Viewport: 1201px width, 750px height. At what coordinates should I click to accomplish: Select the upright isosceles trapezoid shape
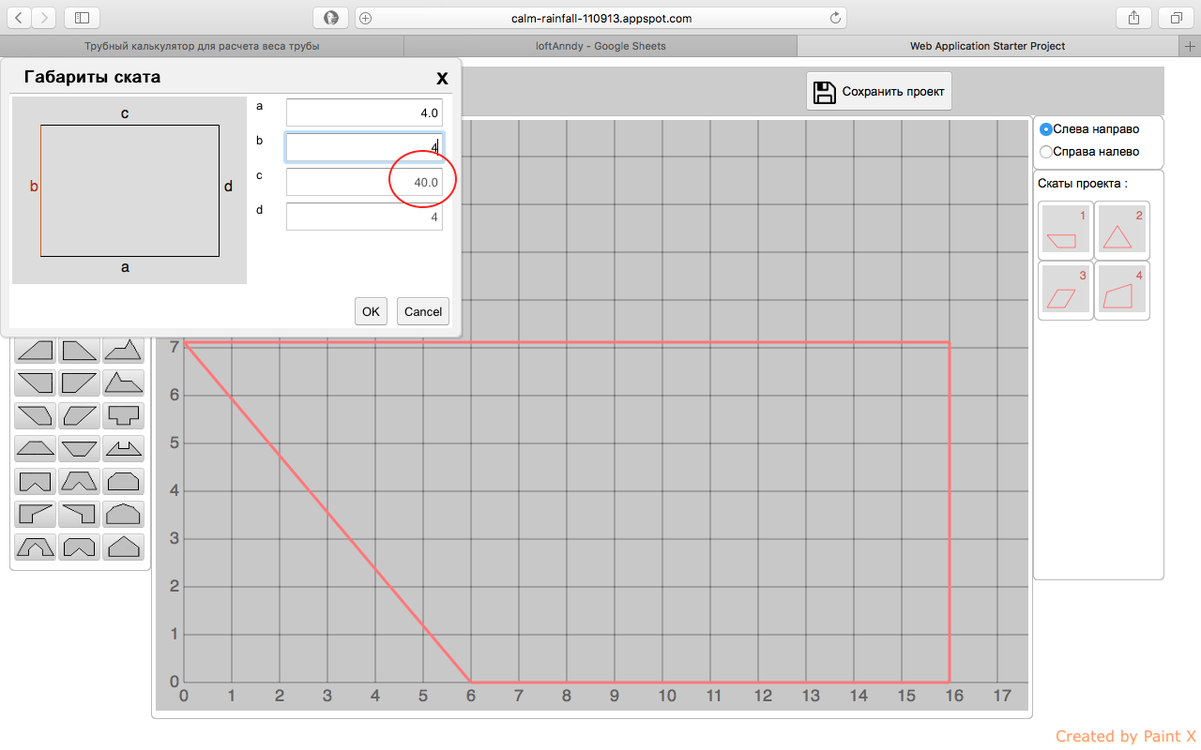[35, 448]
